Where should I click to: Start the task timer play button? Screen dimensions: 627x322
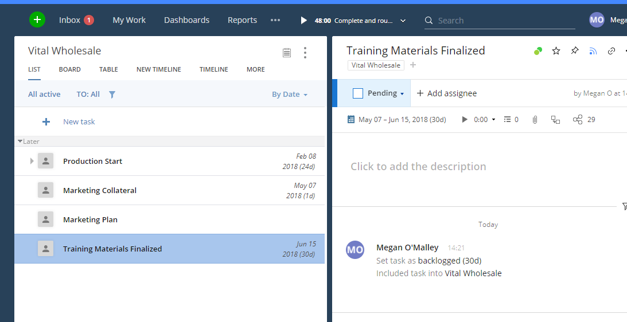coord(465,120)
